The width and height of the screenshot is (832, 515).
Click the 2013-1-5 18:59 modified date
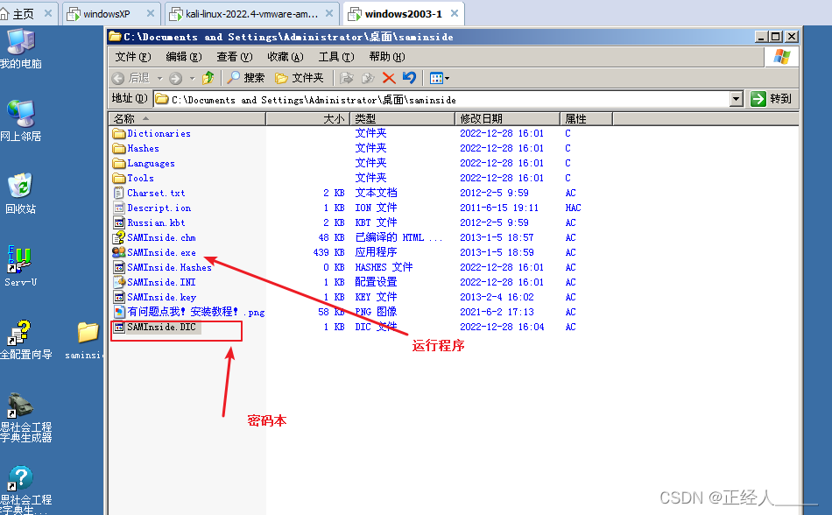point(497,252)
